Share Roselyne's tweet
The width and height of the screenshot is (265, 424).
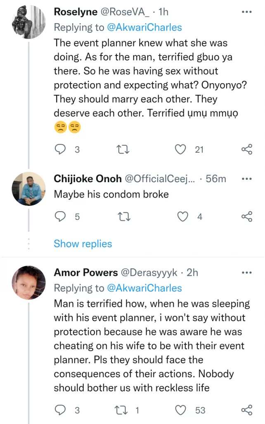click(246, 149)
